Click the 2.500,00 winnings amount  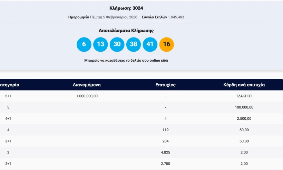point(244,119)
